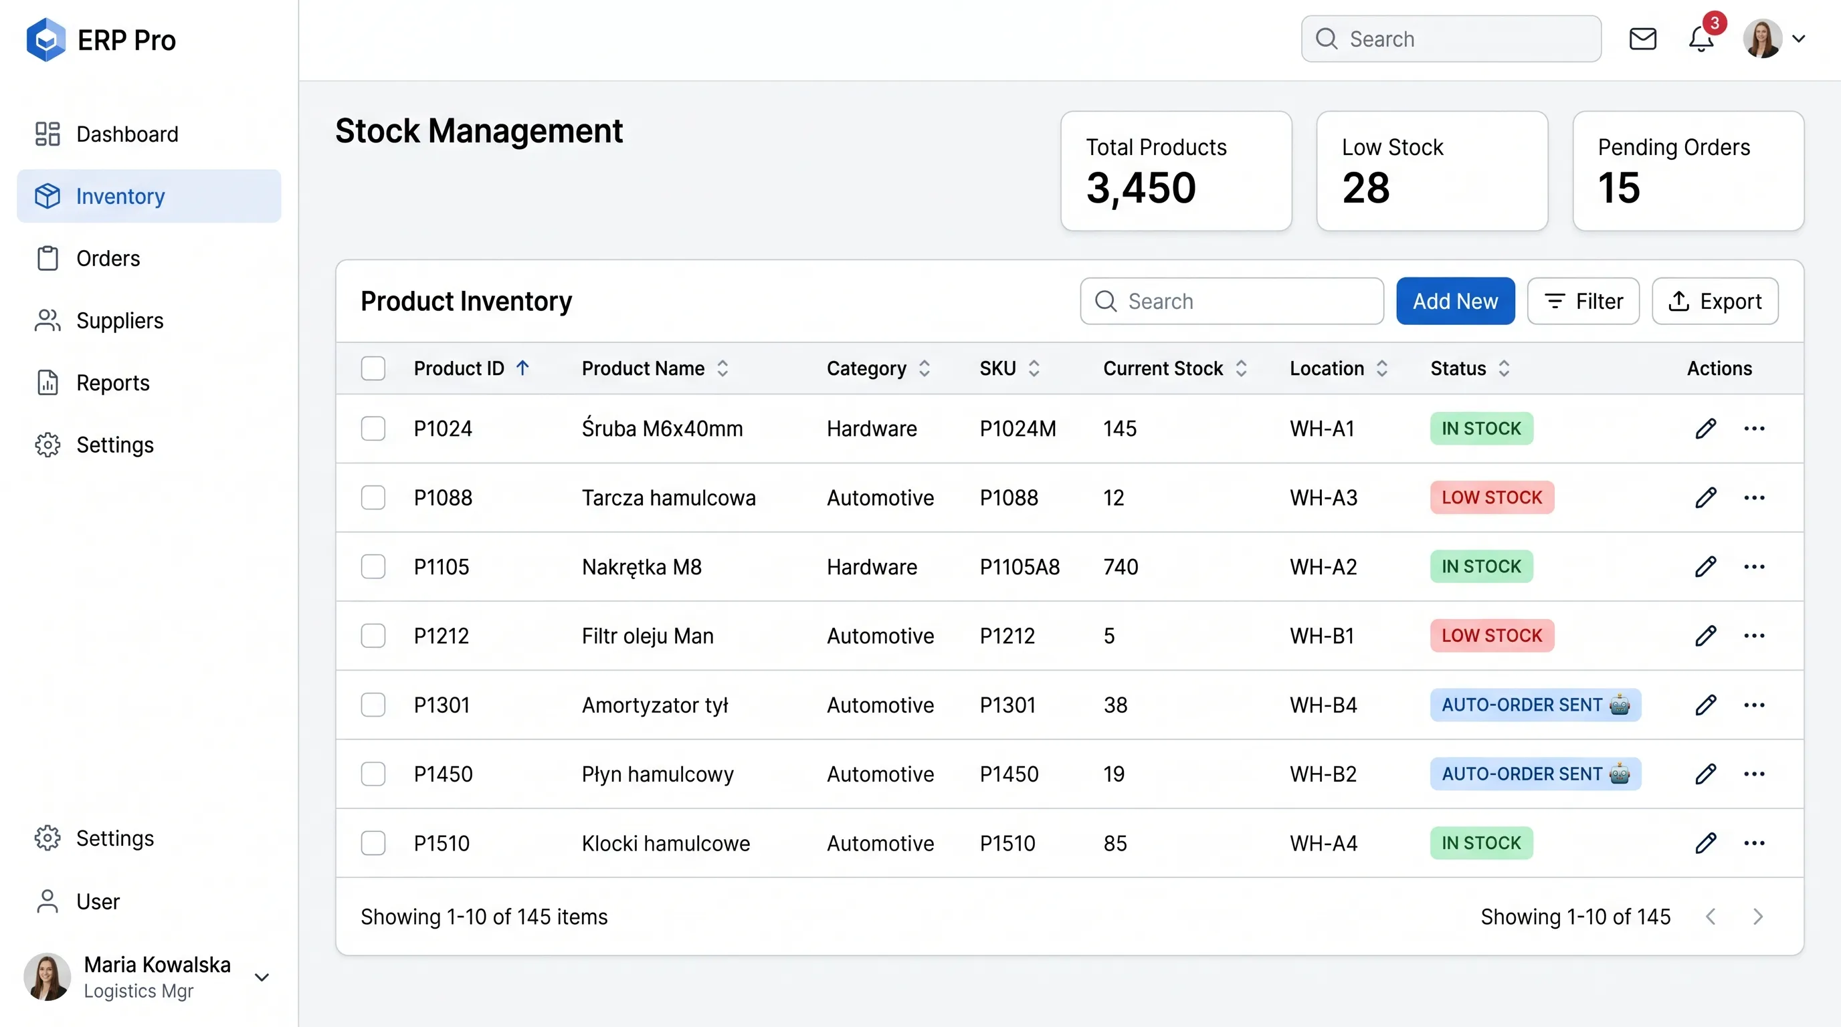Open more actions for P1212 row
The height and width of the screenshot is (1027, 1841).
tap(1754, 636)
